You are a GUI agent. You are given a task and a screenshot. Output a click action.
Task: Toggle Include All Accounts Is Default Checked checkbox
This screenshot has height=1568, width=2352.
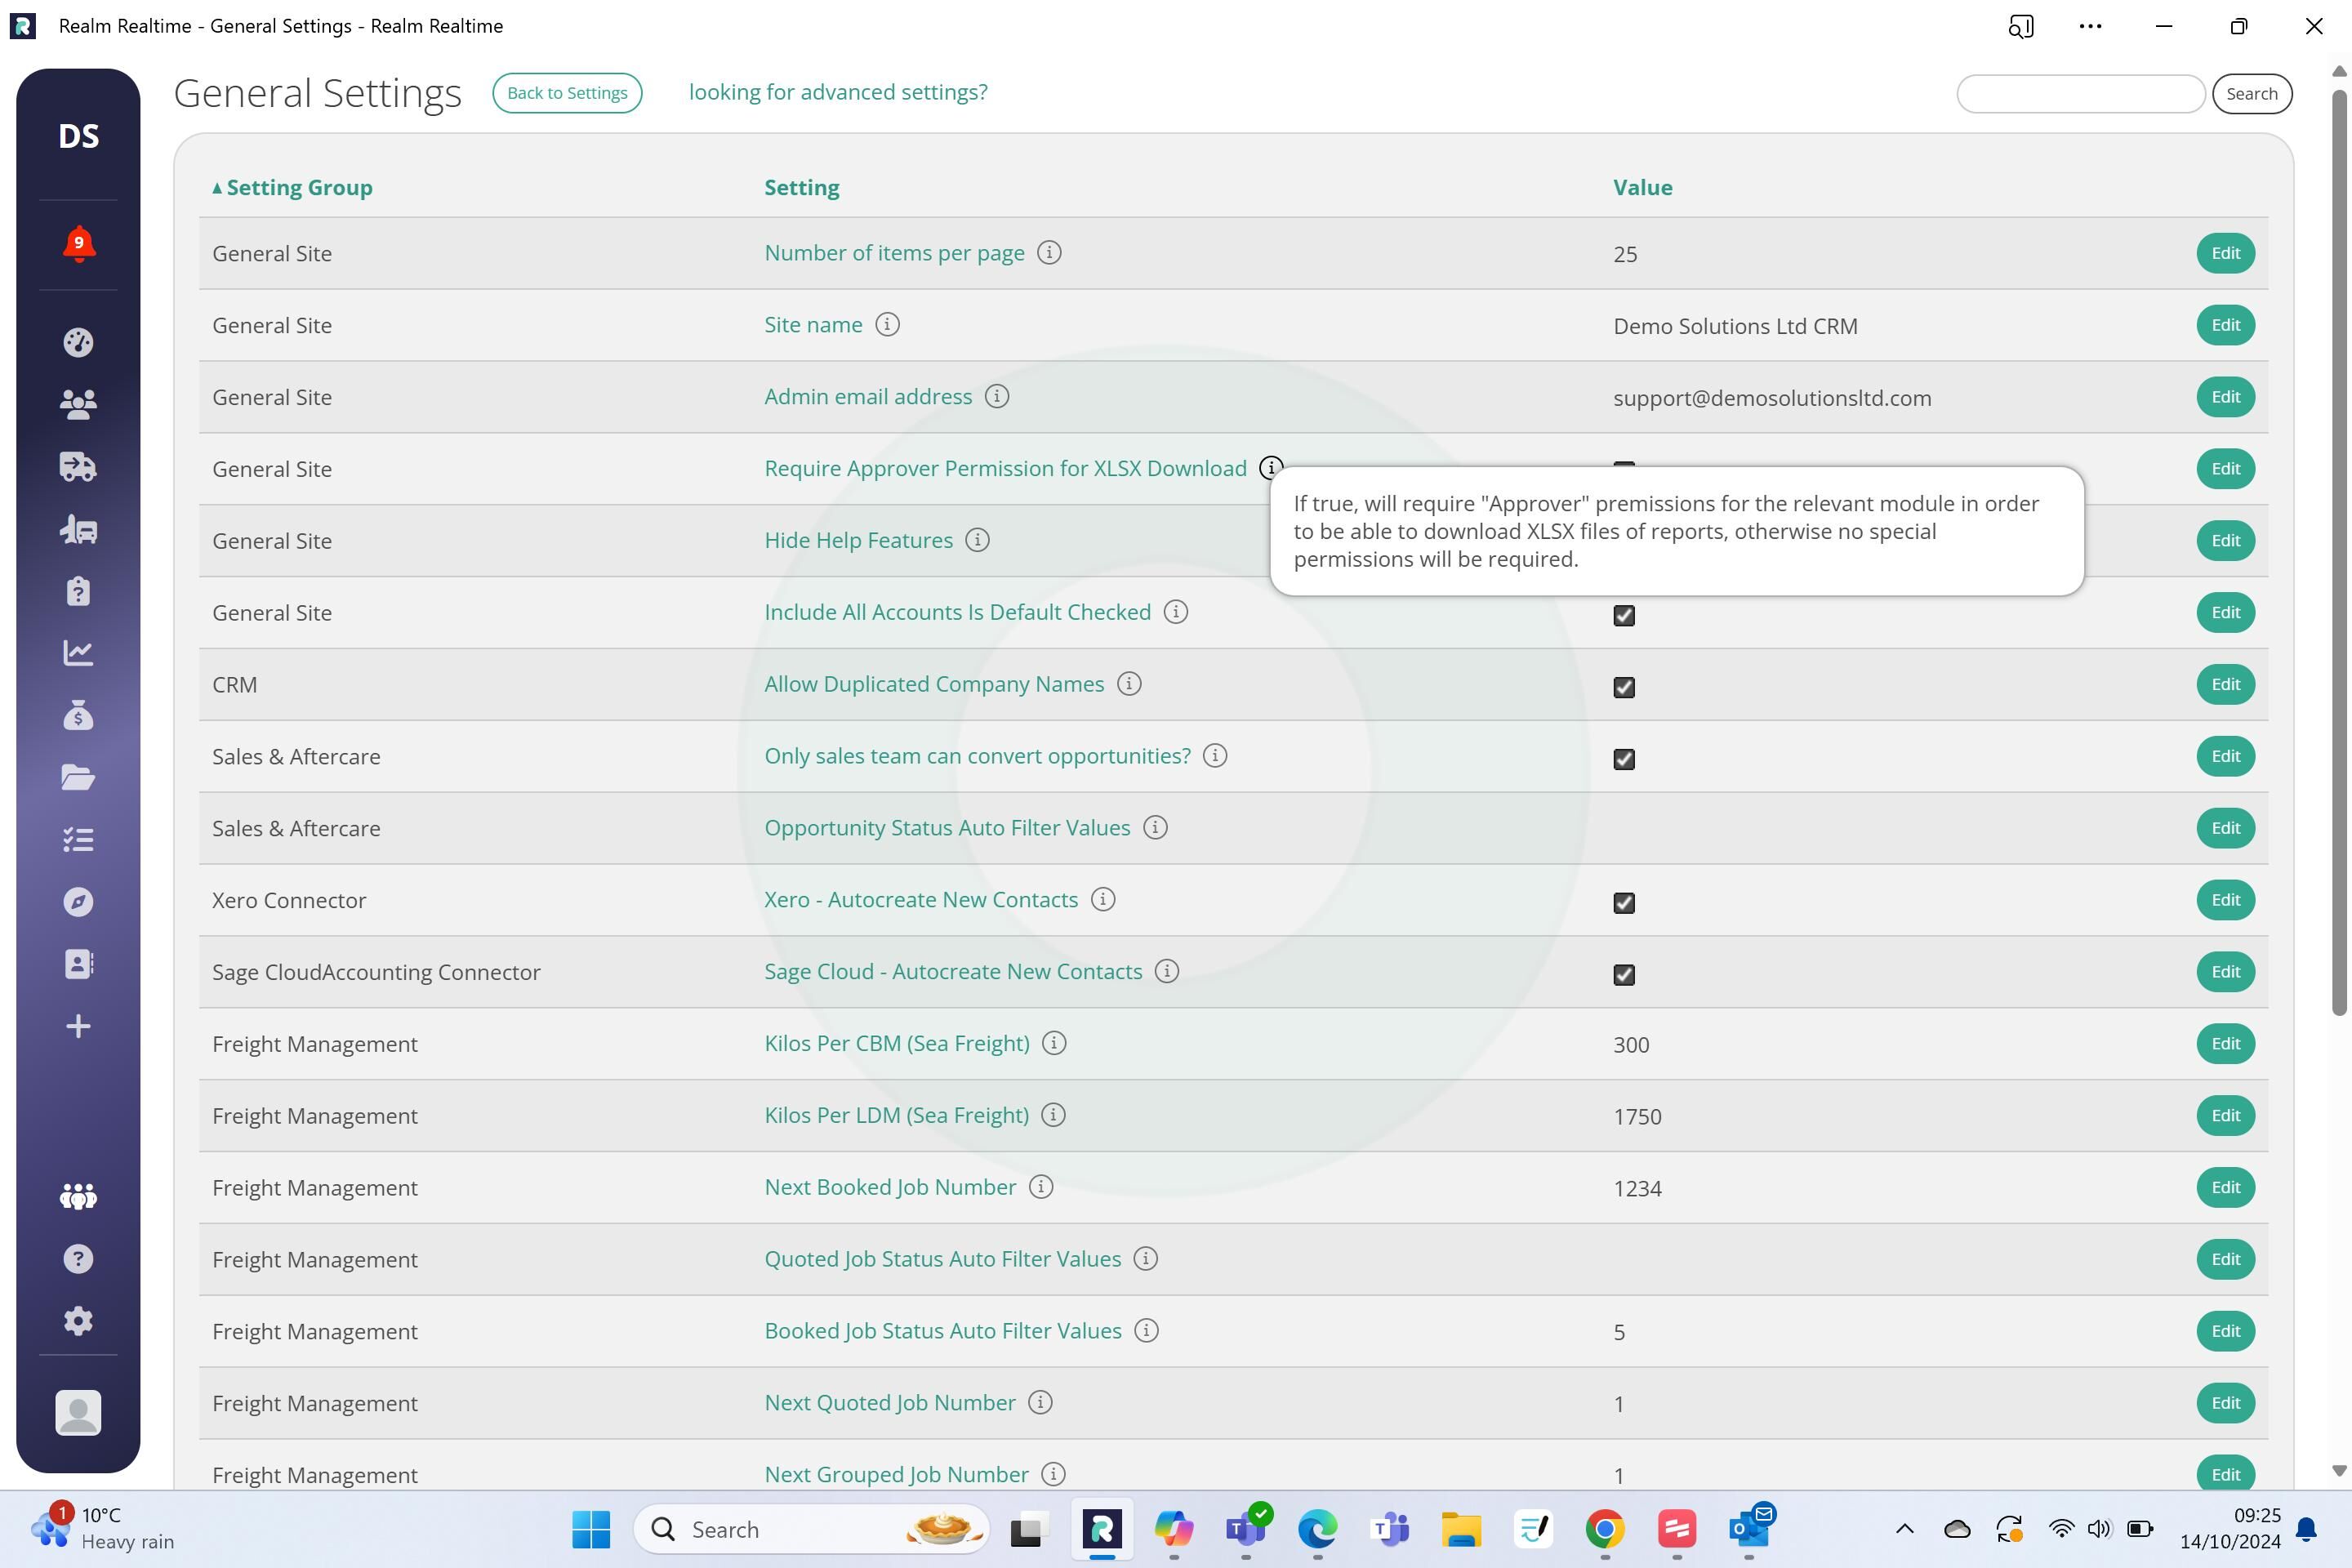point(1624,615)
